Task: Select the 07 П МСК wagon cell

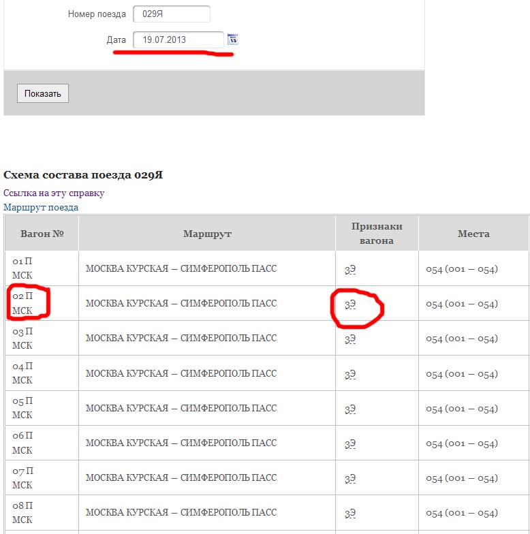Action: coord(23,478)
